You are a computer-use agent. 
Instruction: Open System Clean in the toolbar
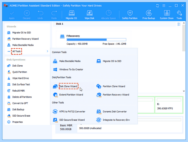point(167,15)
